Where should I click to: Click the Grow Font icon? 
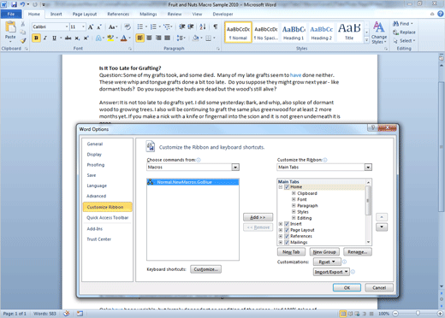(x=91, y=27)
